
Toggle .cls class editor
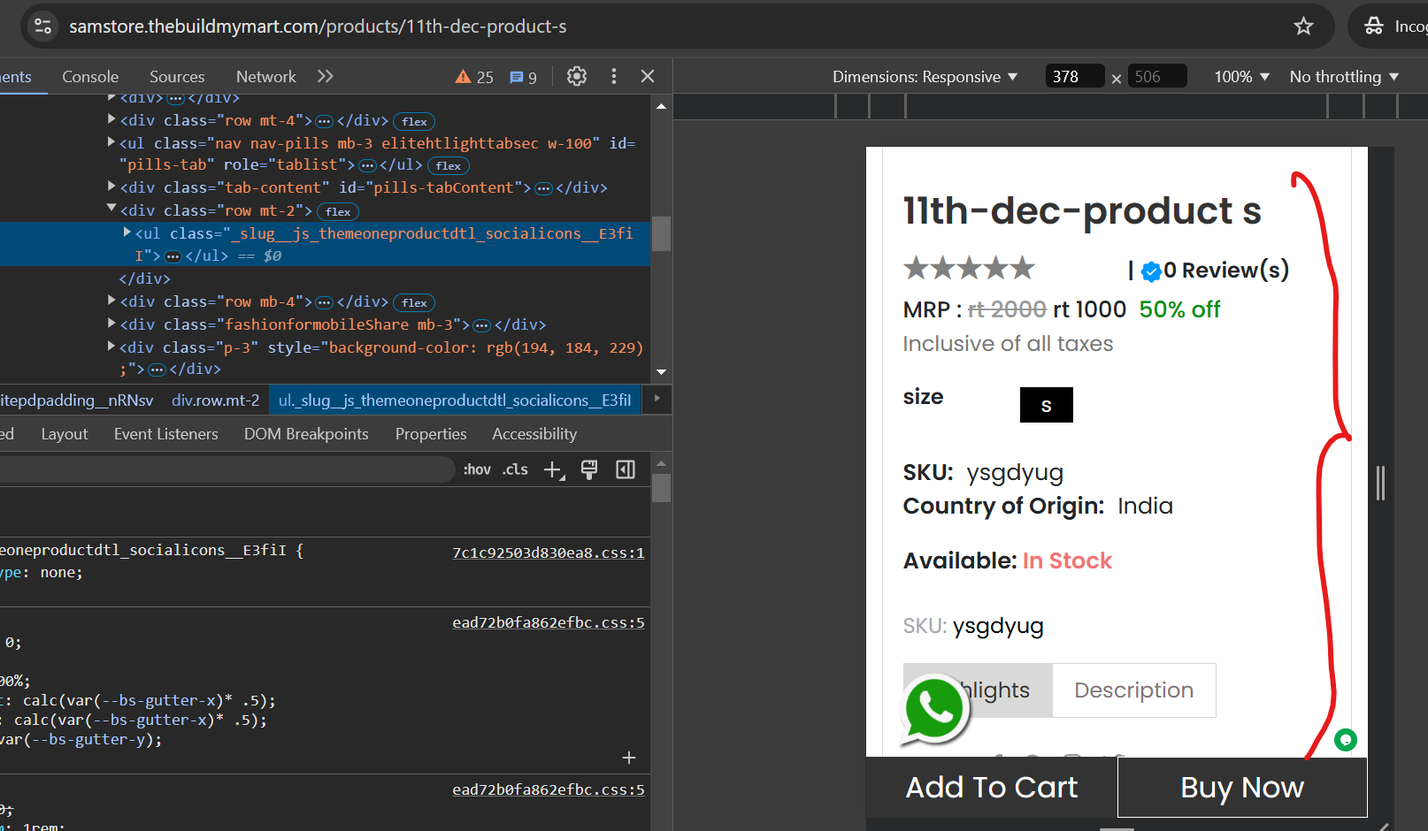pyautogui.click(x=515, y=469)
